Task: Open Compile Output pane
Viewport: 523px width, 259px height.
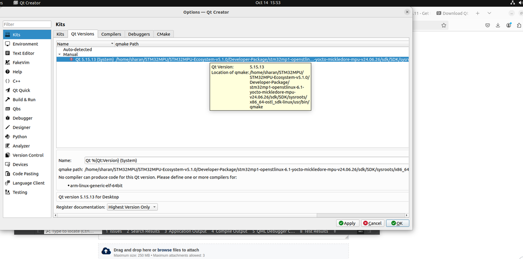Action: pos(230,231)
